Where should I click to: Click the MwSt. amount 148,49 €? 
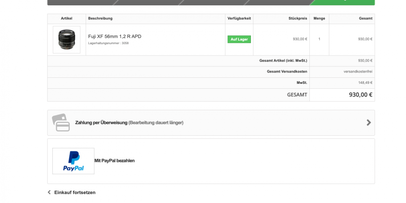click(x=365, y=83)
